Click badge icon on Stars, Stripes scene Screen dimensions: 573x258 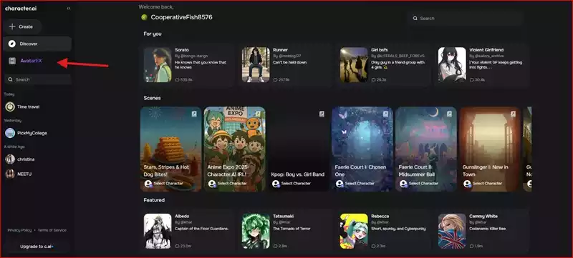194,114
